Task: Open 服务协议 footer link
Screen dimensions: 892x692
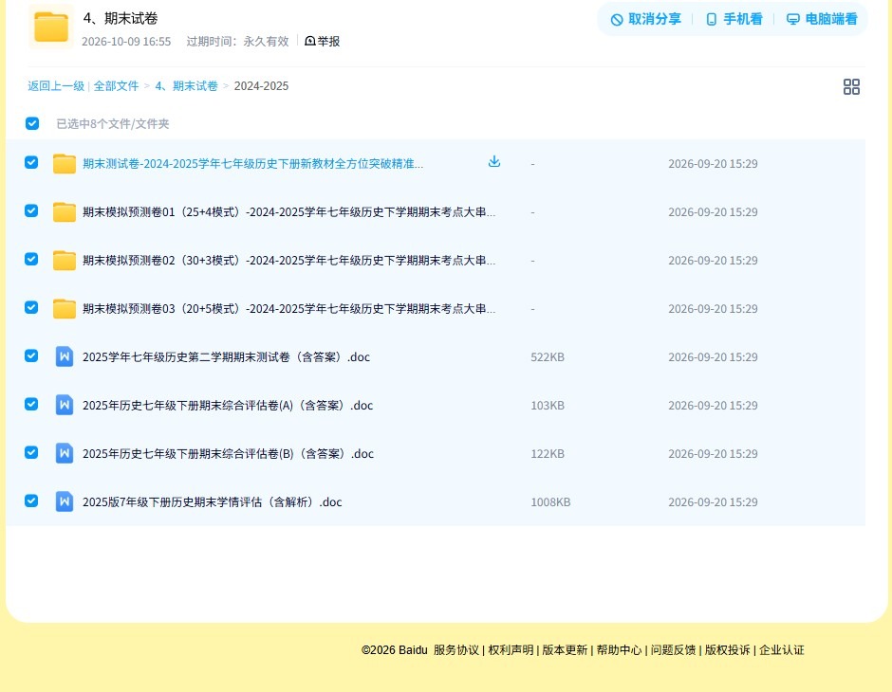Action: coord(456,650)
